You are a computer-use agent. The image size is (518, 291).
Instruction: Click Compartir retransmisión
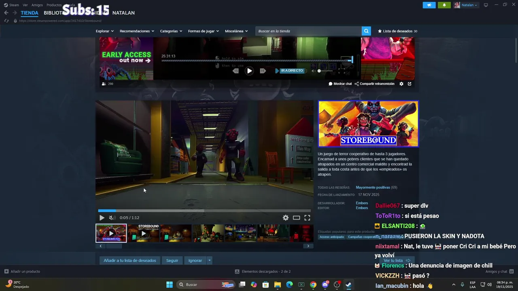[x=374, y=84]
